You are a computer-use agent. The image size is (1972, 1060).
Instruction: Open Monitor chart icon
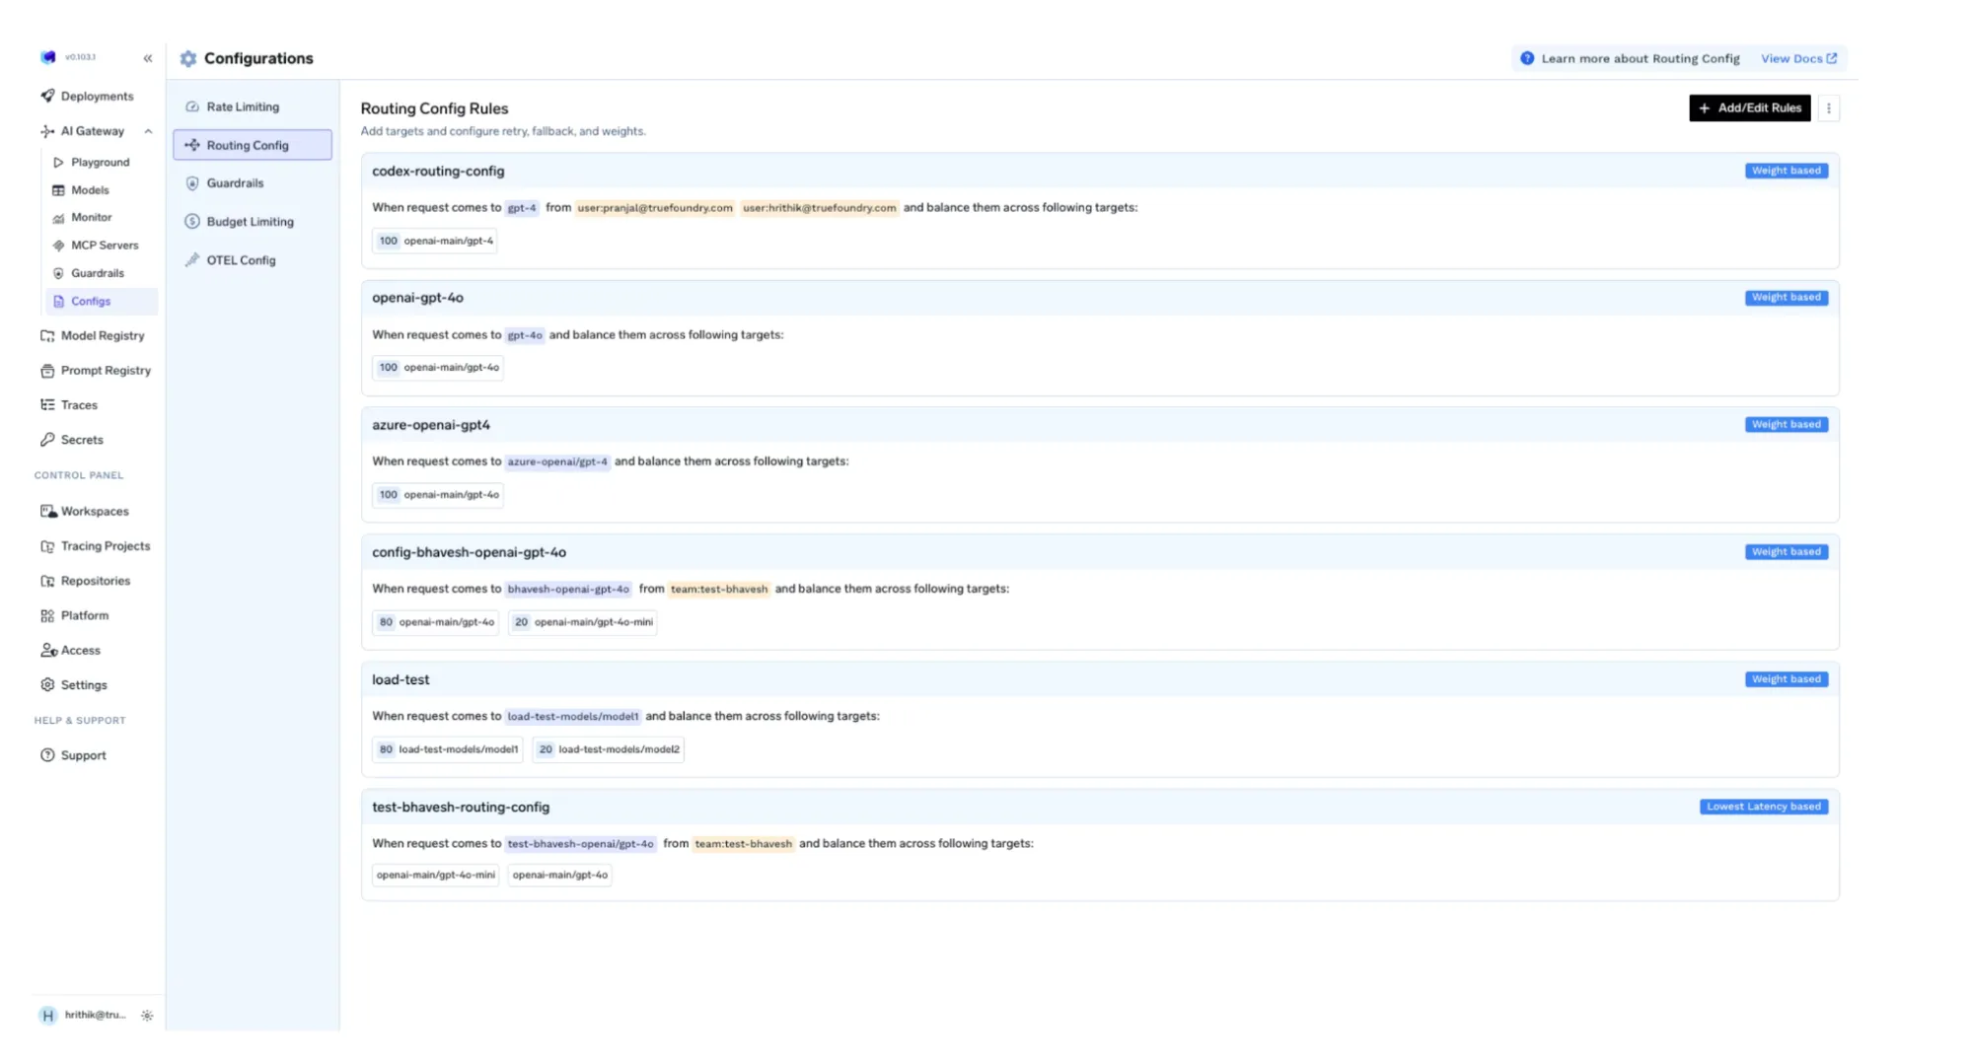58,218
